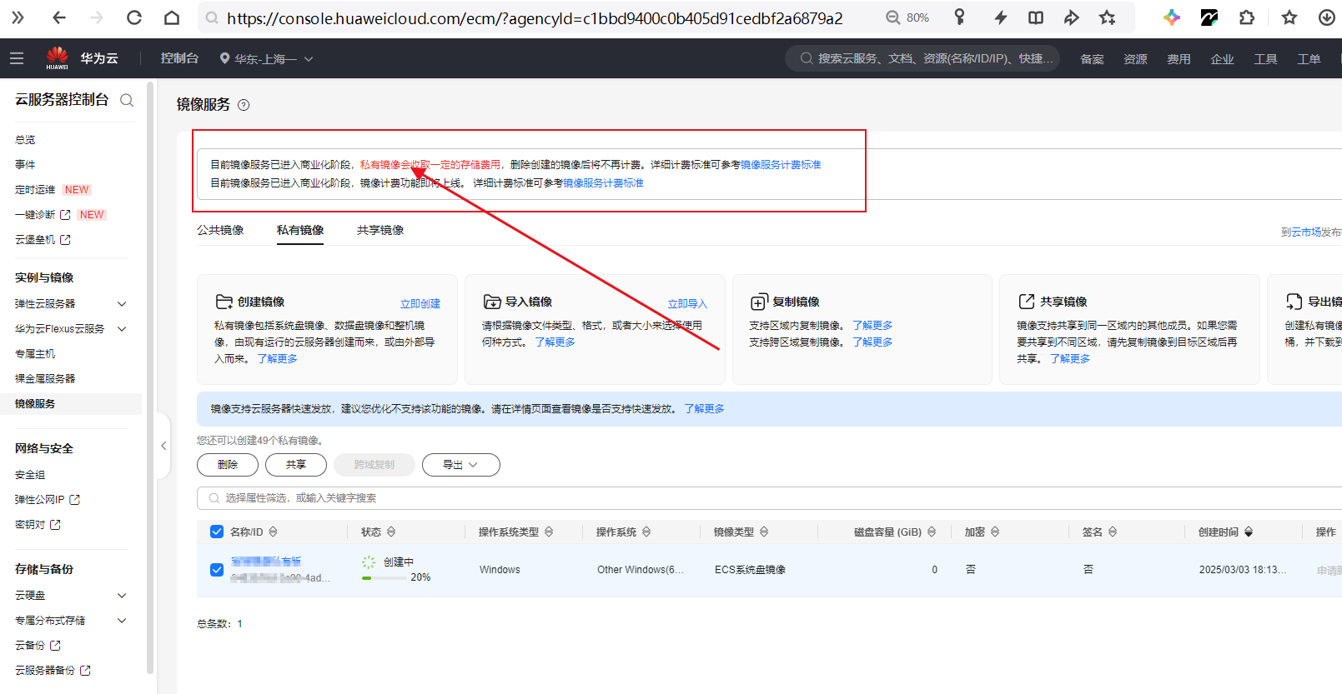The height and width of the screenshot is (694, 1342).
Task: Open the browser extensions puzzle icon
Action: coord(1247,17)
